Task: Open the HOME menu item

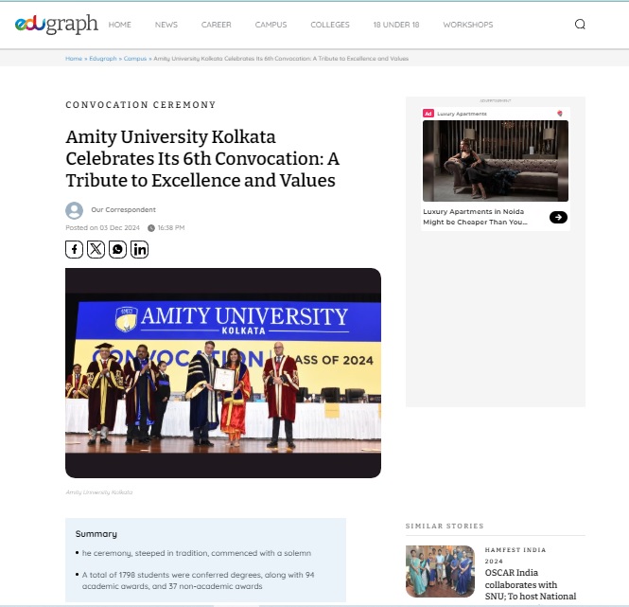Action: [x=119, y=25]
